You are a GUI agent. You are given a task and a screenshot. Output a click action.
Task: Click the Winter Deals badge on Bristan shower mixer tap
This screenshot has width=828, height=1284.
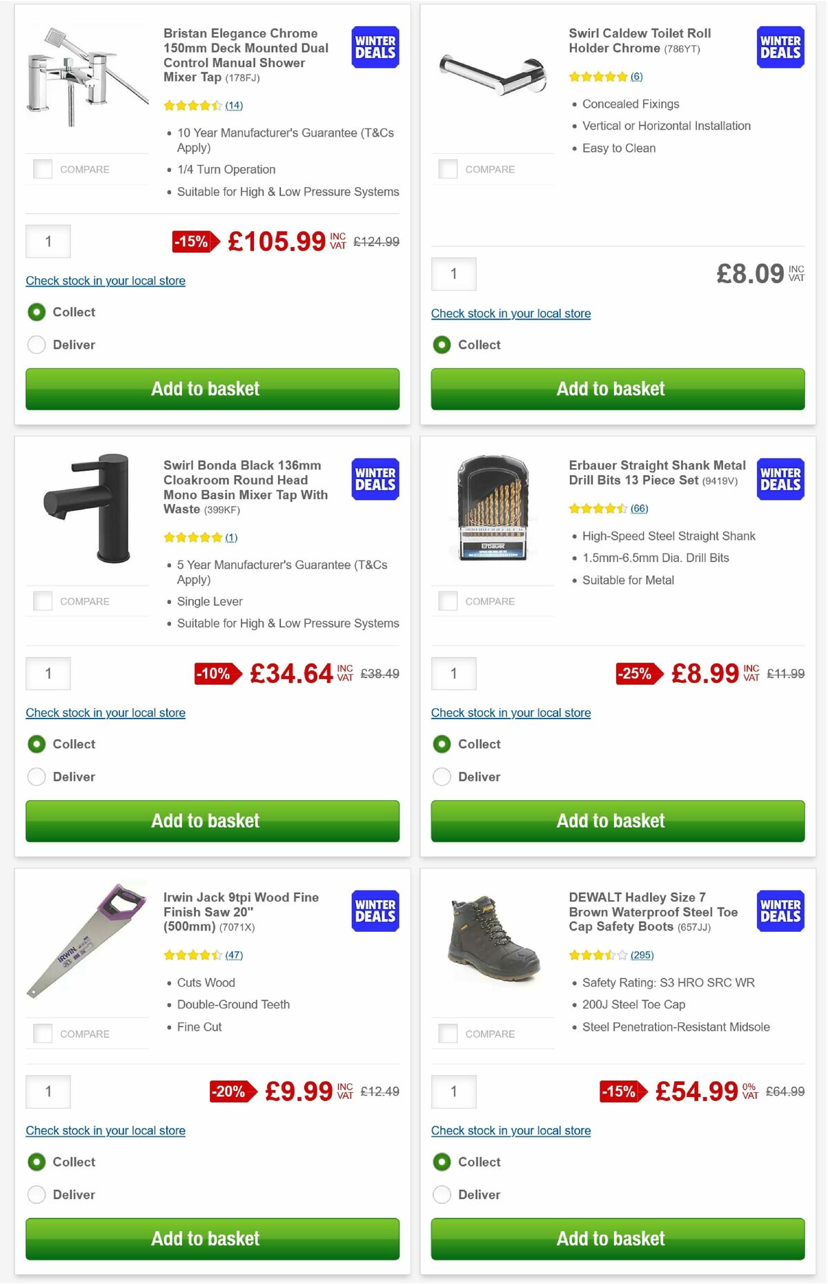[374, 47]
